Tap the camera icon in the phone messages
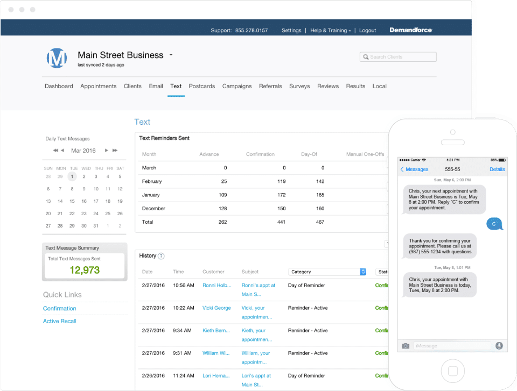This screenshot has width=517, height=391. [x=406, y=346]
